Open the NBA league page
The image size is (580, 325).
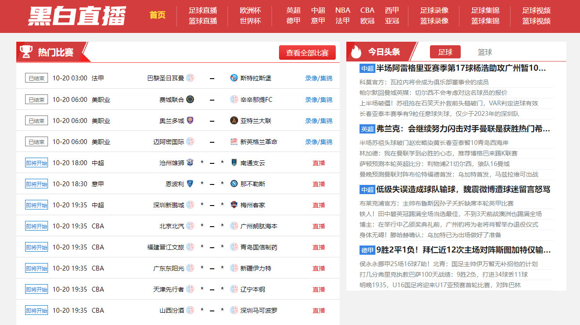point(343,10)
